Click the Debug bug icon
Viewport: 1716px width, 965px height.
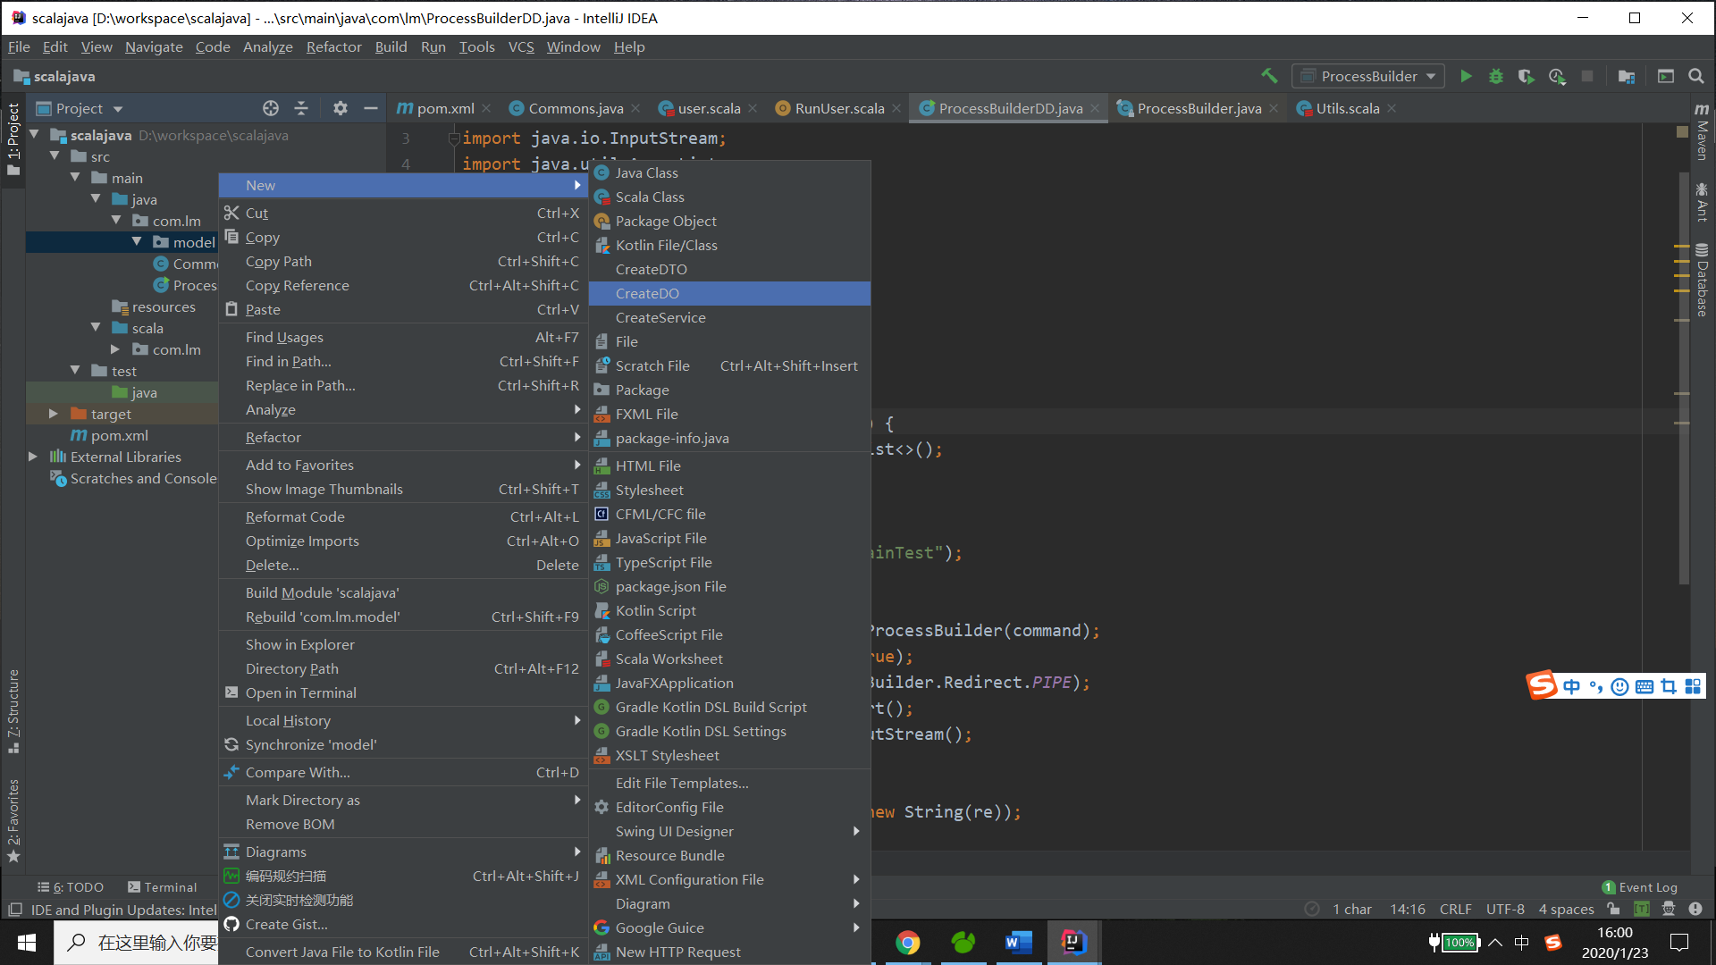pyautogui.click(x=1495, y=77)
